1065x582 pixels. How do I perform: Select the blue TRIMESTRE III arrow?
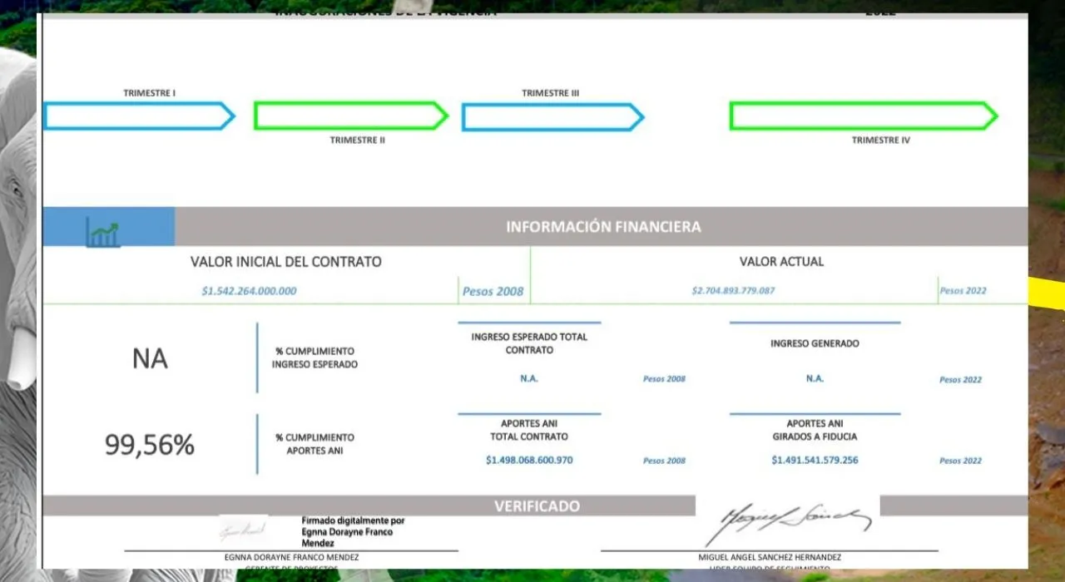click(x=553, y=117)
